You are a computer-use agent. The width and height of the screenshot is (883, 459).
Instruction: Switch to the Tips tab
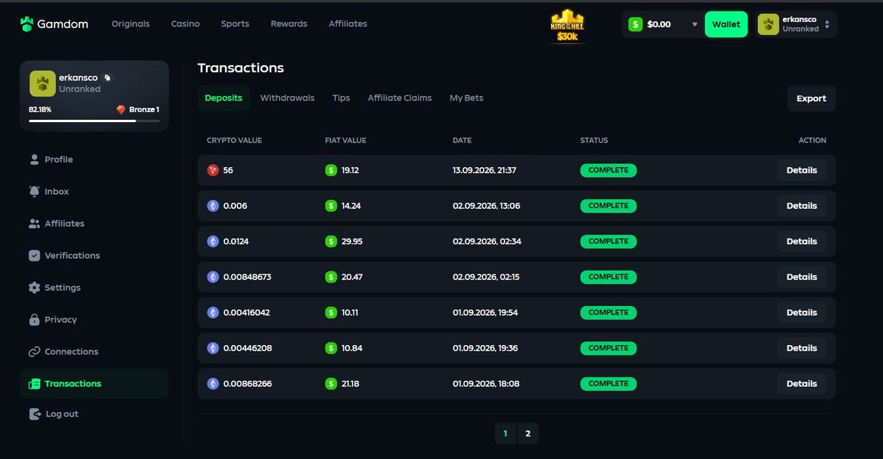click(x=341, y=98)
